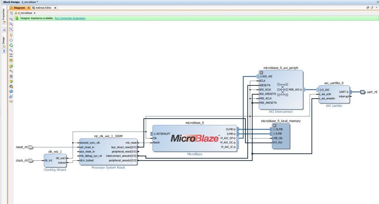Click the Zoom Out toolbar icon
The width and height of the screenshot is (379, 204).
11,24
